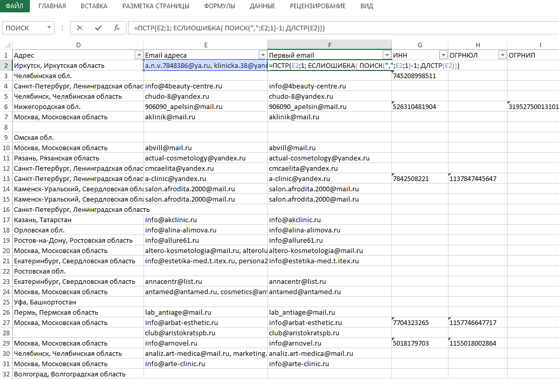
Task: Click cell Волгоград, Волгоградская область
Action: [x=78, y=374]
